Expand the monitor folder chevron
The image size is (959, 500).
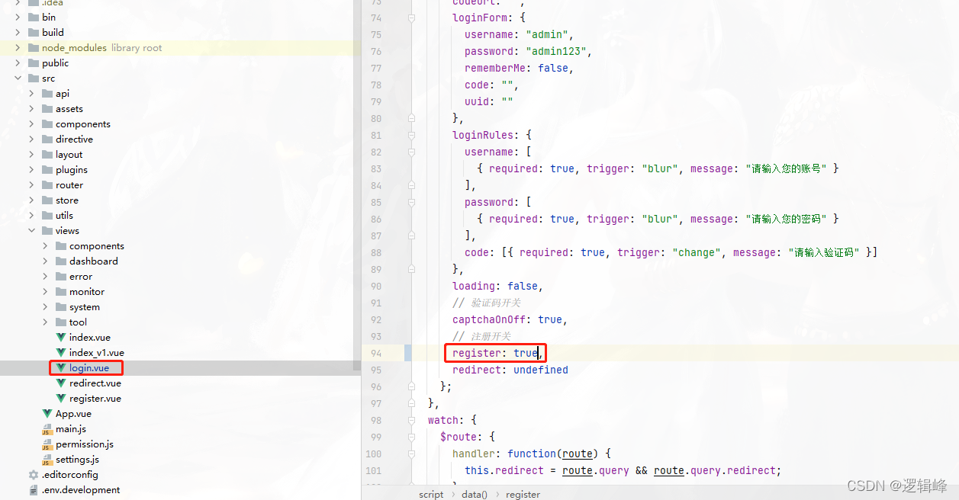pos(45,291)
